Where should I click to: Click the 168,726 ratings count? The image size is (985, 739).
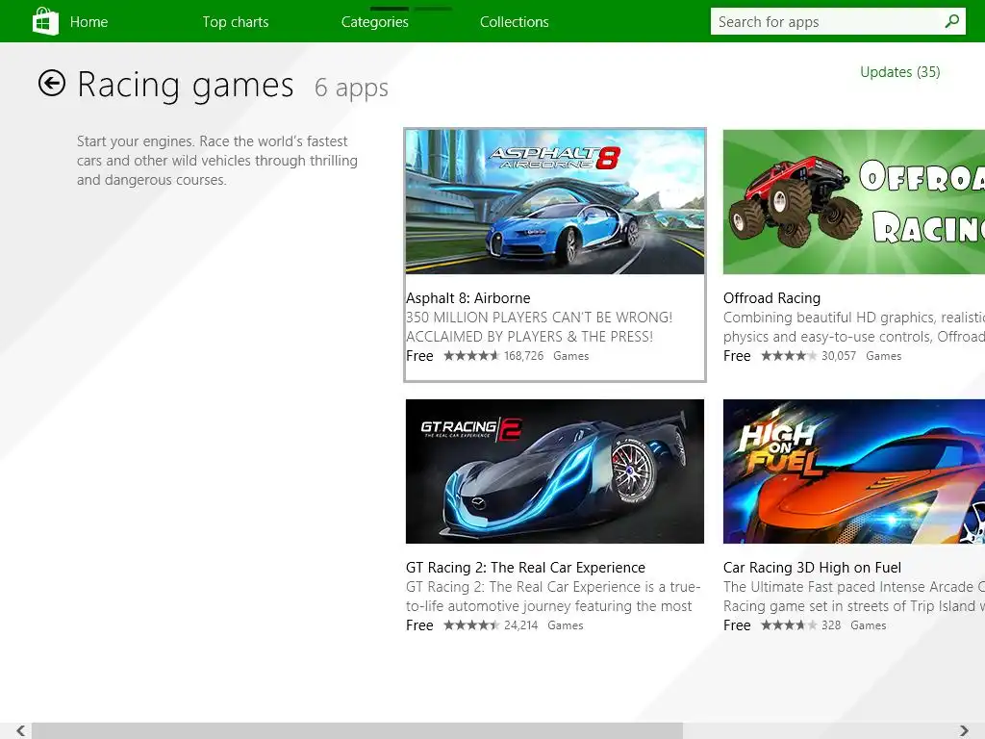[523, 356]
